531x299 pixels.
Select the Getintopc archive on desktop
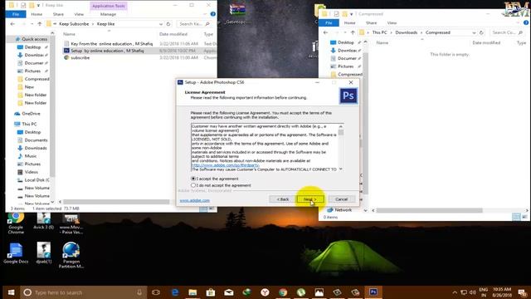pyautogui.click(x=237, y=13)
